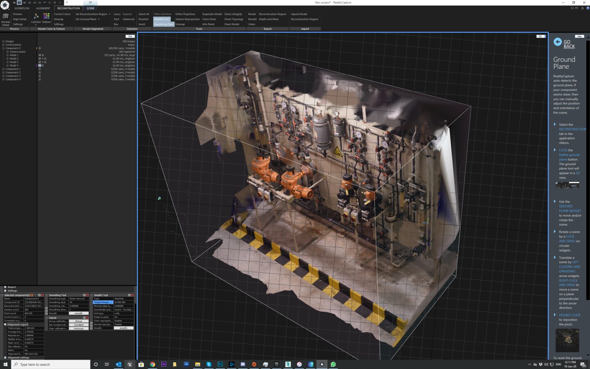Click the dock icon of Smoothing Tool panel
Viewport: 590px width, 369px height.
[84, 295]
